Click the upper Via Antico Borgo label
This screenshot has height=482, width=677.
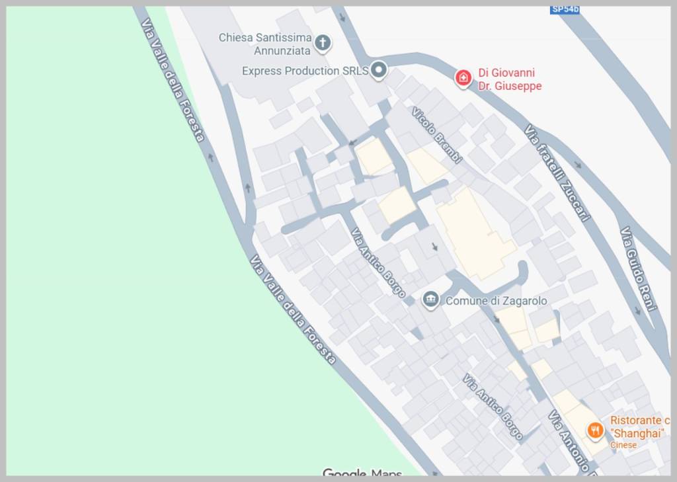(x=378, y=263)
